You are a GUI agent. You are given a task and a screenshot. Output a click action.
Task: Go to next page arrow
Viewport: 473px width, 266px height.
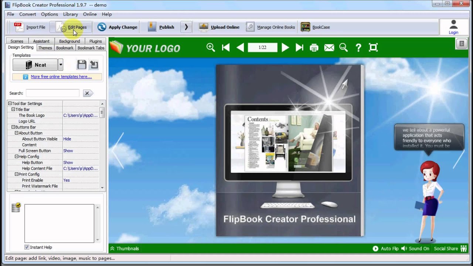pos(285,47)
